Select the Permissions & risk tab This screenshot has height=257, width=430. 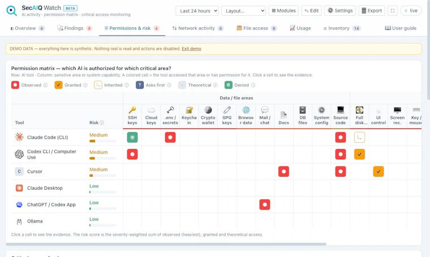132,28
